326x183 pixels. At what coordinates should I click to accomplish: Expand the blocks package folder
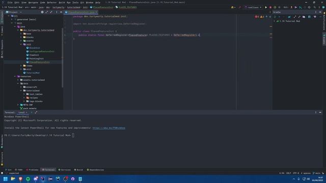click(x=21, y=37)
